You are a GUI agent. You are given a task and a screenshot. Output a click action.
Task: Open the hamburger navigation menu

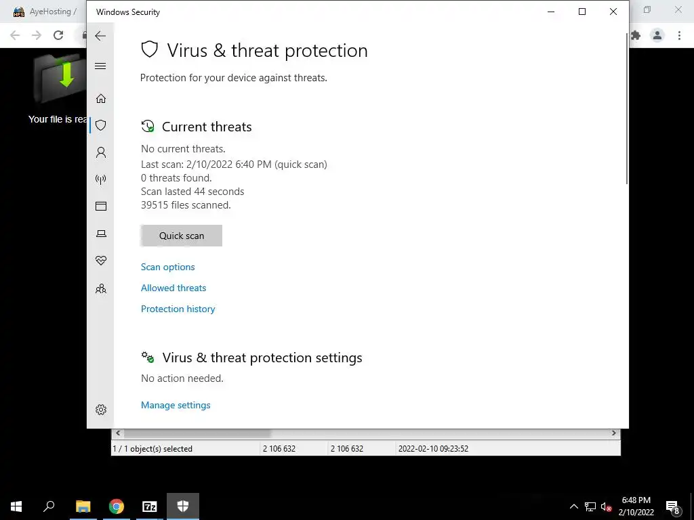(100, 66)
